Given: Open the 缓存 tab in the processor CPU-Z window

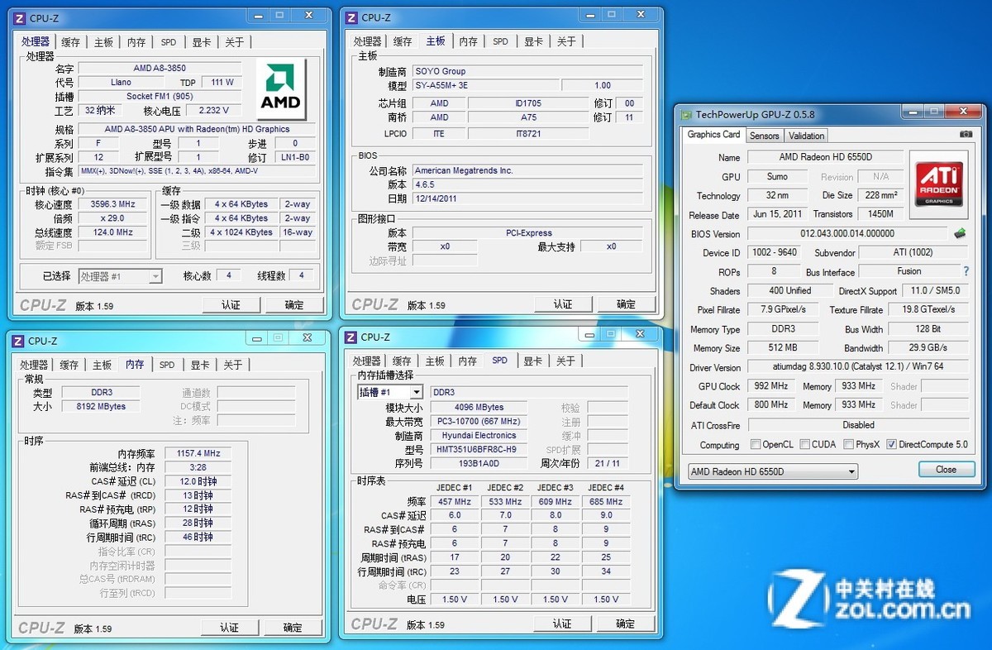Looking at the screenshot, I should coord(71,42).
